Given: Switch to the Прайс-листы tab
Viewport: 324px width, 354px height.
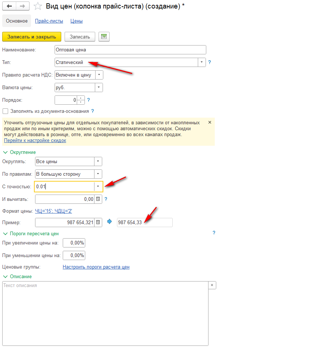Looking at the screenshot, I should click(x=49, y=21).
